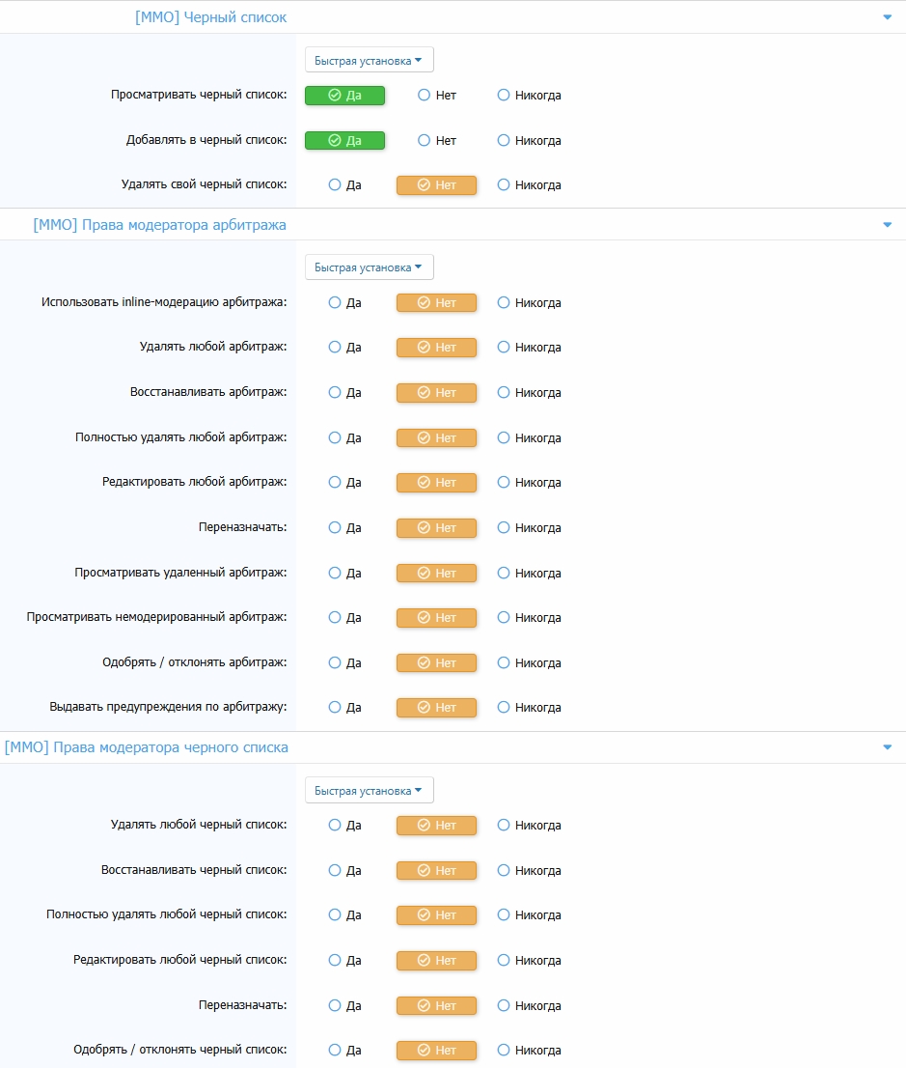The image size is (906, 1068).
Task: Choose Да for Удалять свой черный список
Action: pos(335,185)
